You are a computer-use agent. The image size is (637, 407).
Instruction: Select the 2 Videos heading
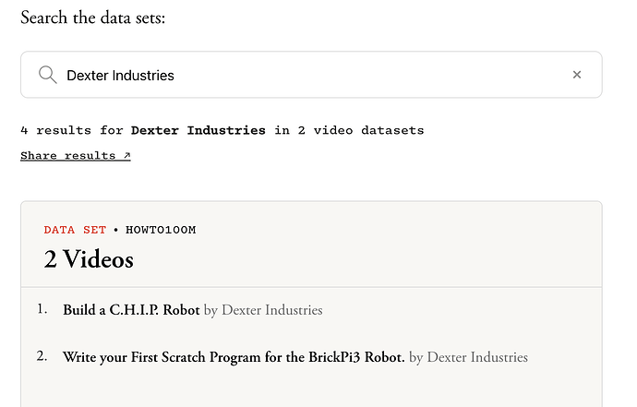[x=89, y=259]
